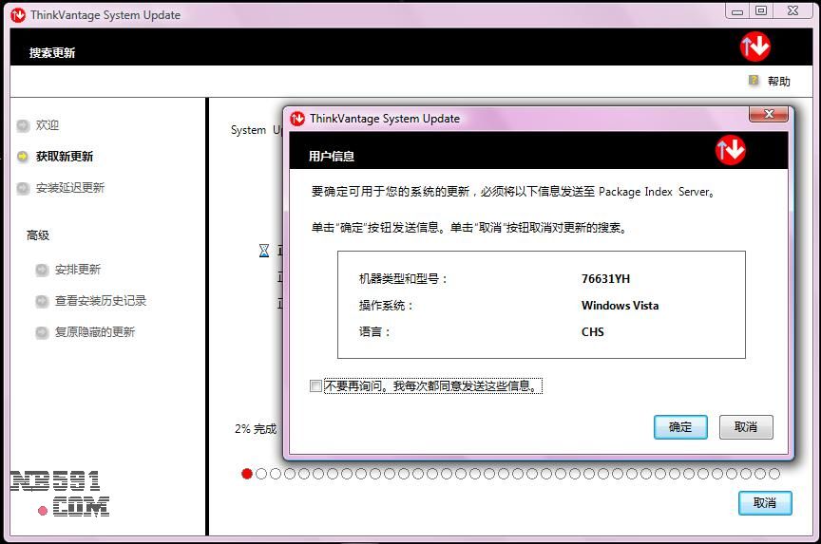Click the main window title bar app icon

point(18,15)
